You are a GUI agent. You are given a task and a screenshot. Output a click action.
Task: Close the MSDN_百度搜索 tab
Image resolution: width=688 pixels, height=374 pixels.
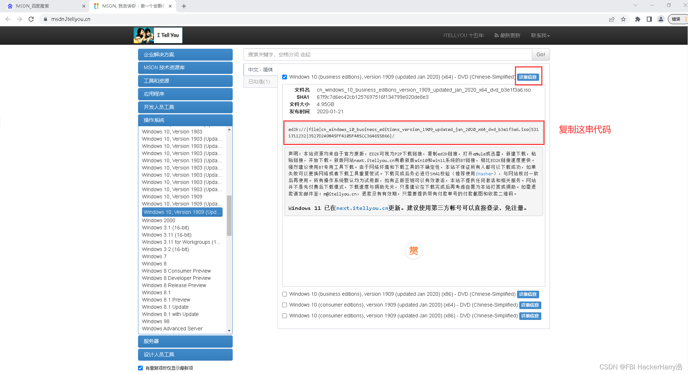click(84, 6)
